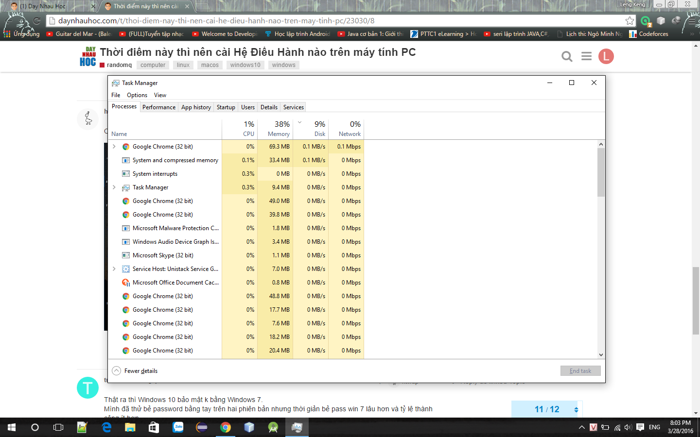Expand Service Host: Unistack Service row
Screen dimensions: 700x437
click(x=114, y=269)
